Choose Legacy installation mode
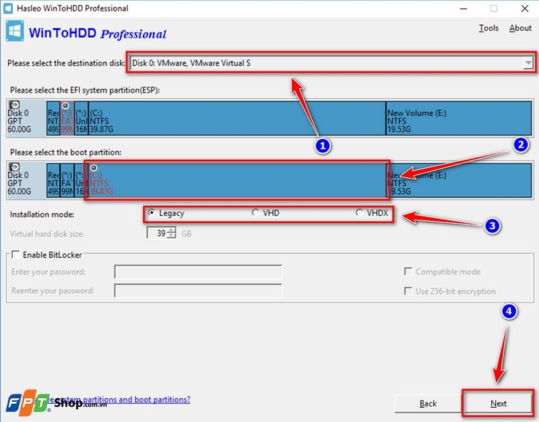 (x=150, y=212)
